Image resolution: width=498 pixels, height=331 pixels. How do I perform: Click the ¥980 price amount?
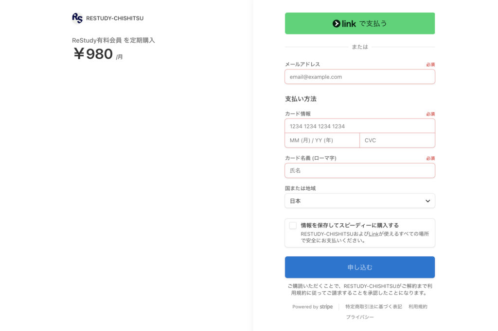click(93, 54)
